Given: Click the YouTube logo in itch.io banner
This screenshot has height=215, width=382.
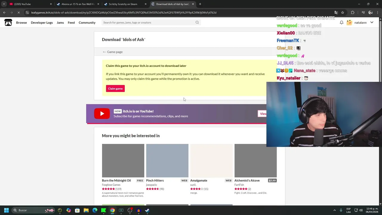Looking at the screenshot, I should pos(102,114).
